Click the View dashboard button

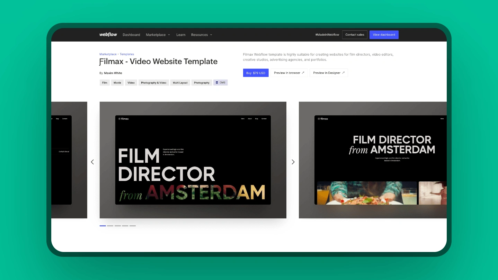(x=384, y=35)
